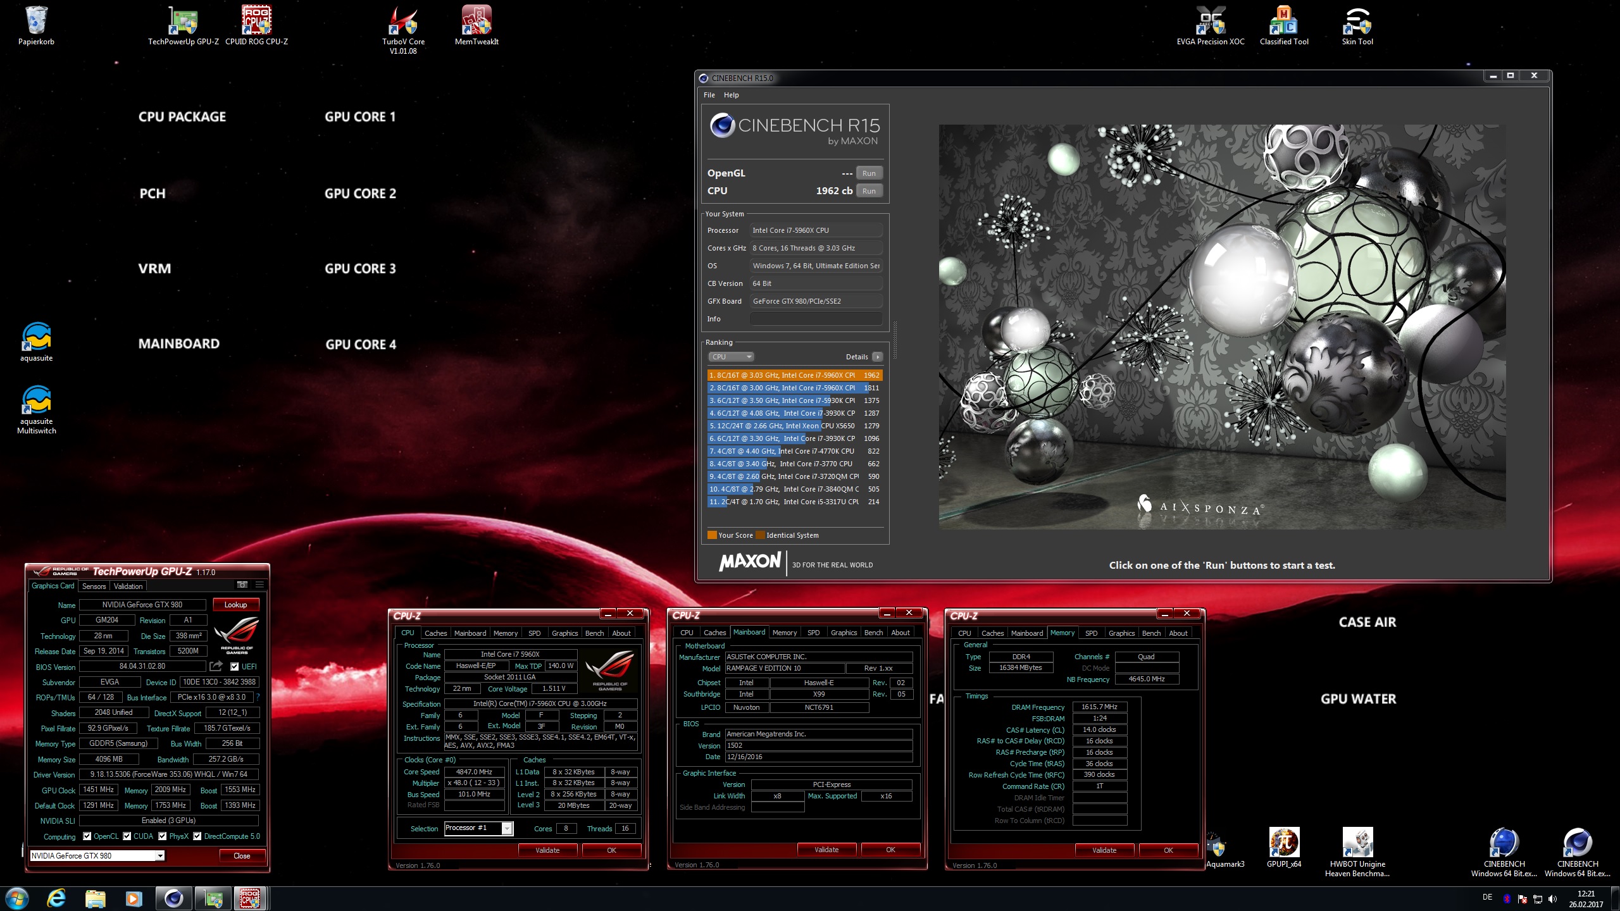Open the Windows Start orb
Screen dimensions: 1620x911
point(16,898)
